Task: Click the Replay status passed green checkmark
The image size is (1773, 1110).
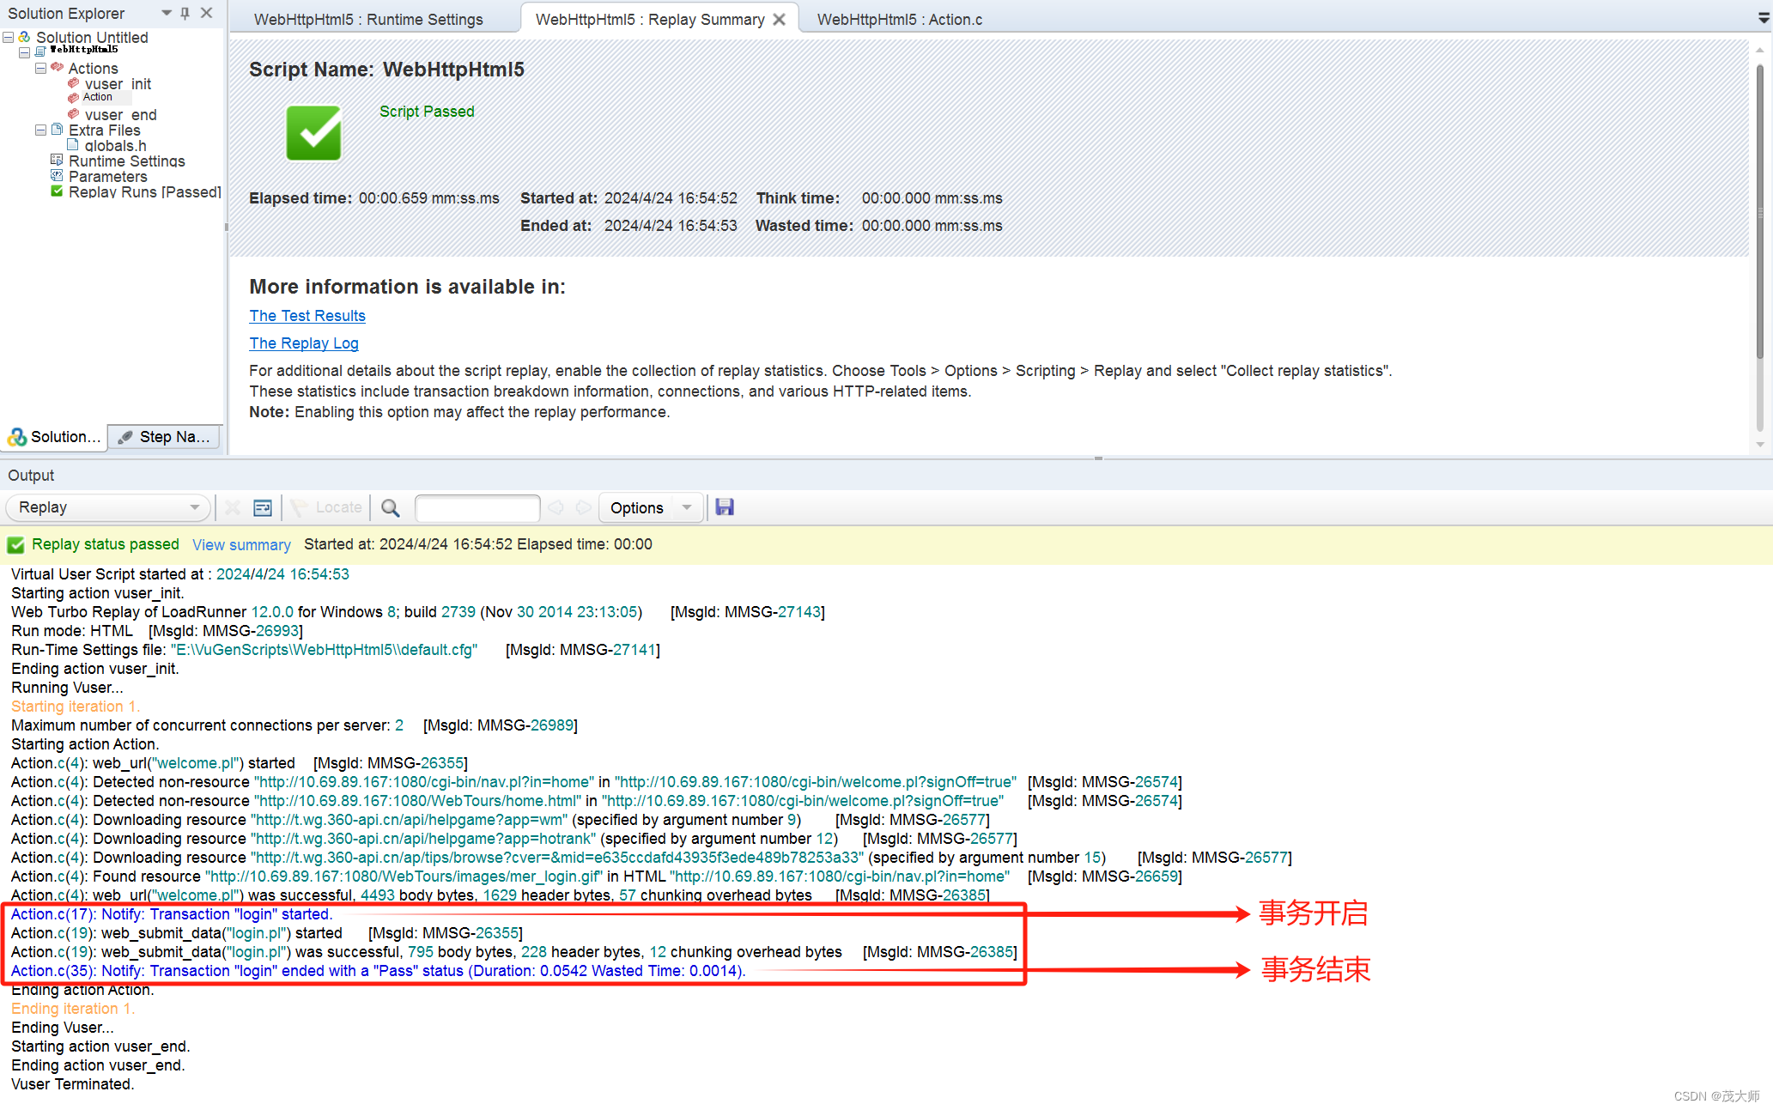Action: (x=15, y=544)
